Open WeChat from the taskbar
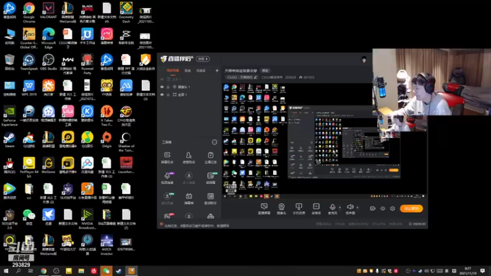Screen dimensions: 491x276 click(106, 271)
